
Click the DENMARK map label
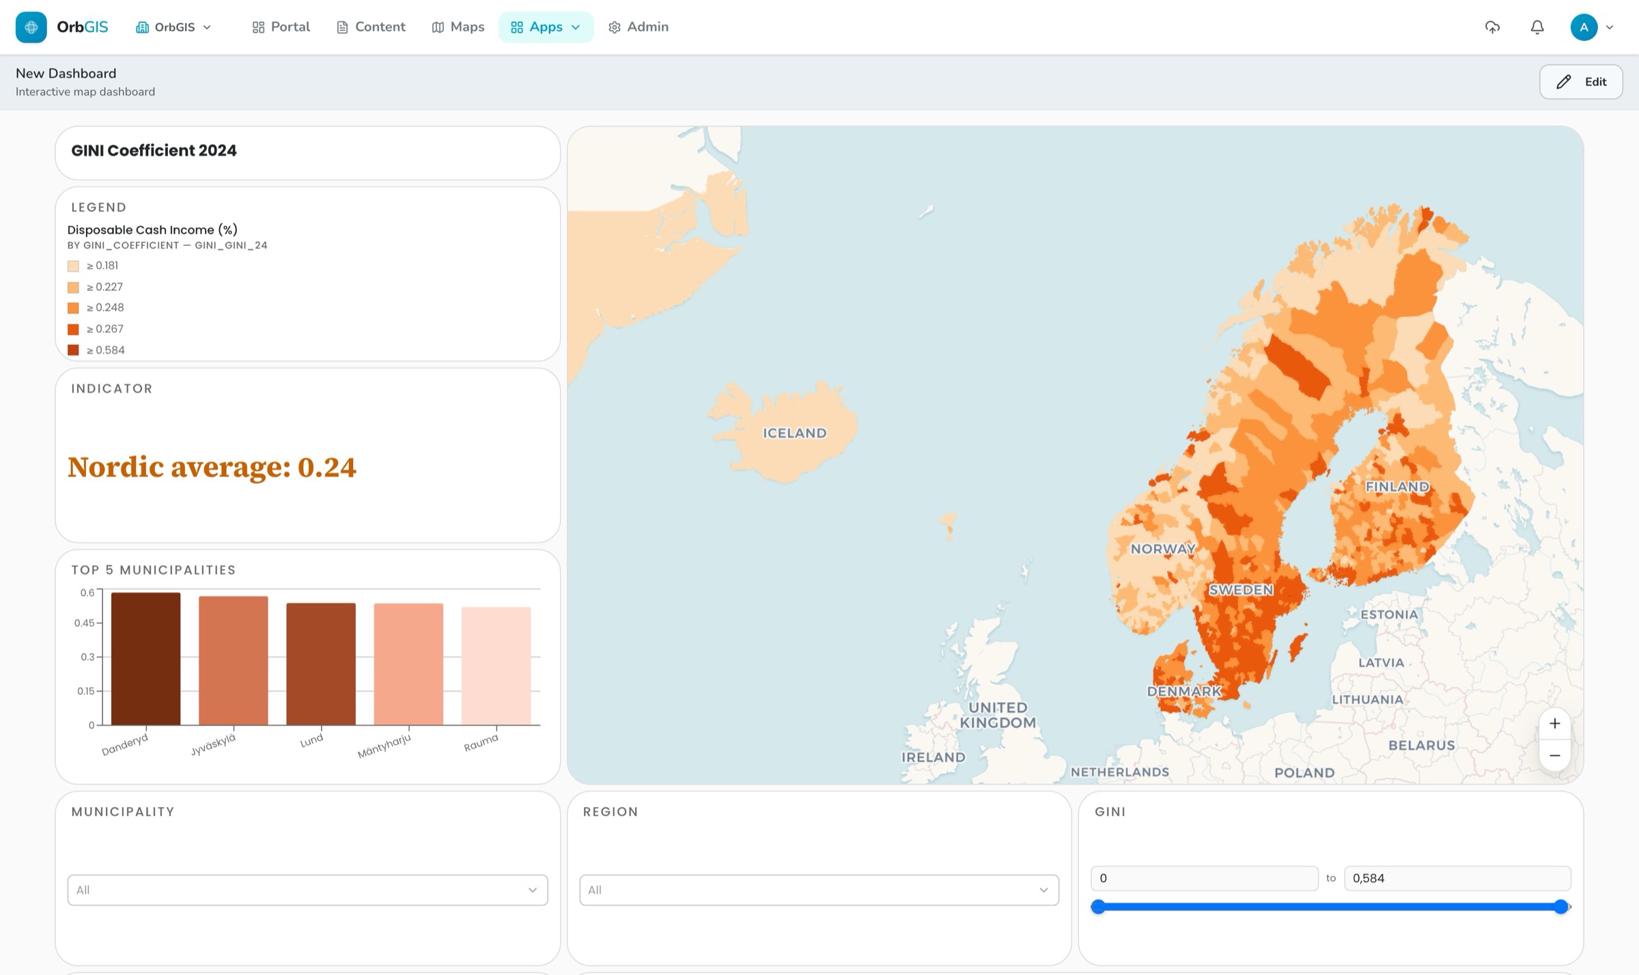pos(1184,691)
